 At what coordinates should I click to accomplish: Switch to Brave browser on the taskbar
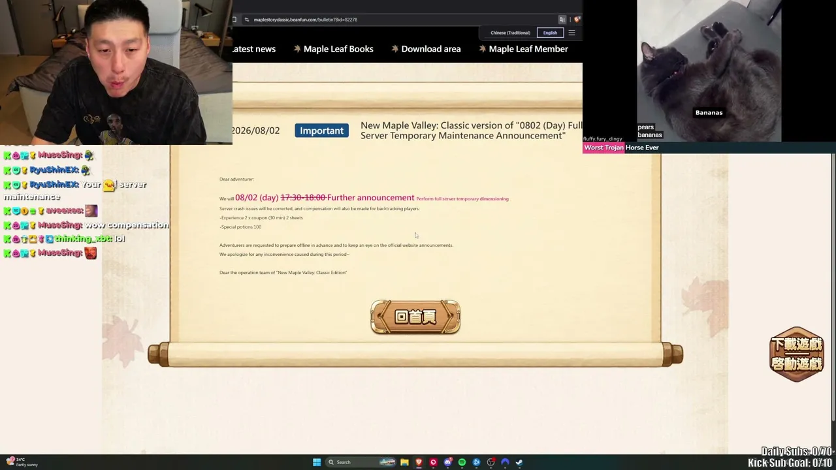[419, 462]
